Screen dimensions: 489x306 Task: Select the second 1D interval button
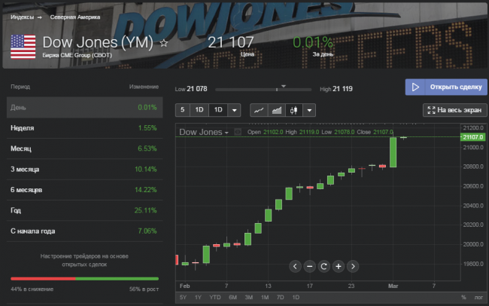pyautogui.click(x=218, y=110)
